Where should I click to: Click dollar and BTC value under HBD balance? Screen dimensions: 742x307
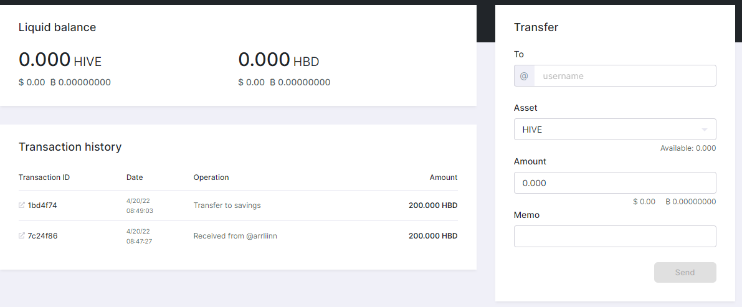[x=284, y=82]
